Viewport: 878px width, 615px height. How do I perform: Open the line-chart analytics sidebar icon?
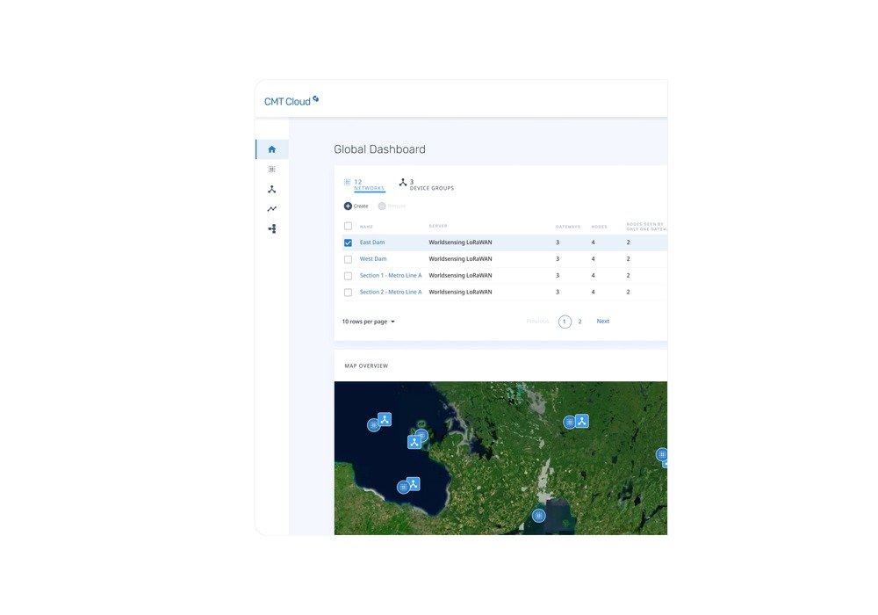272,209
